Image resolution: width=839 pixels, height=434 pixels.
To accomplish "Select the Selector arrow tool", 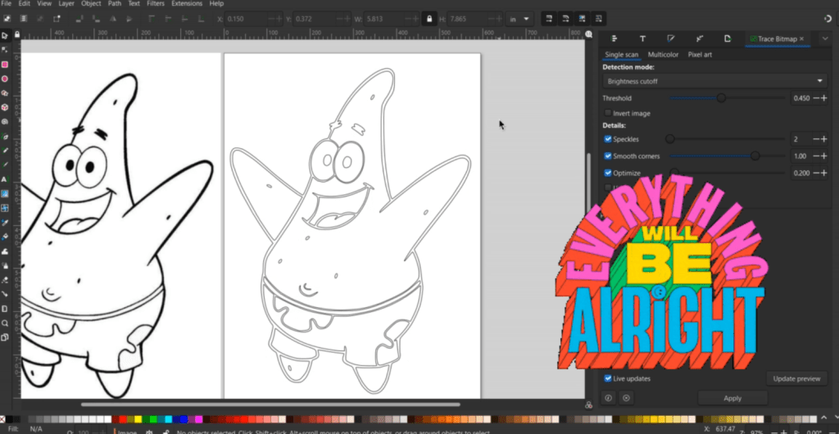I will pyautogui.click(x=5, y=35).
